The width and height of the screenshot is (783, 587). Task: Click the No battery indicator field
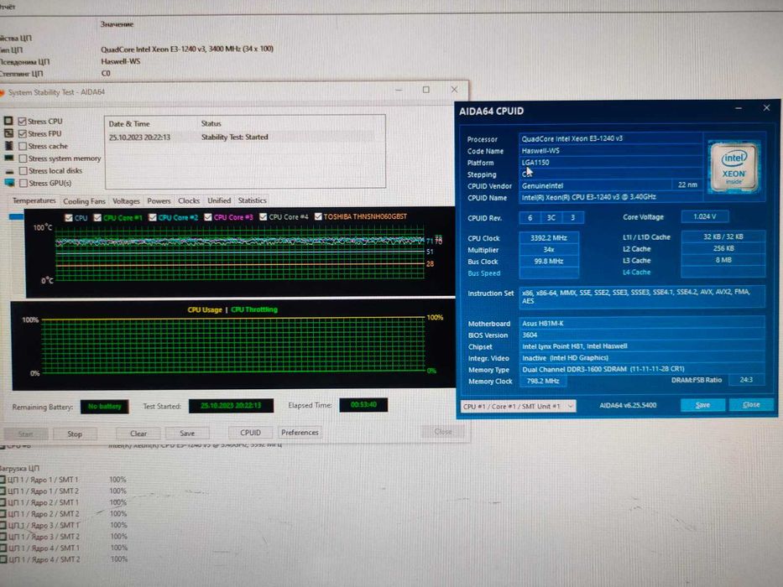(104, 407)
